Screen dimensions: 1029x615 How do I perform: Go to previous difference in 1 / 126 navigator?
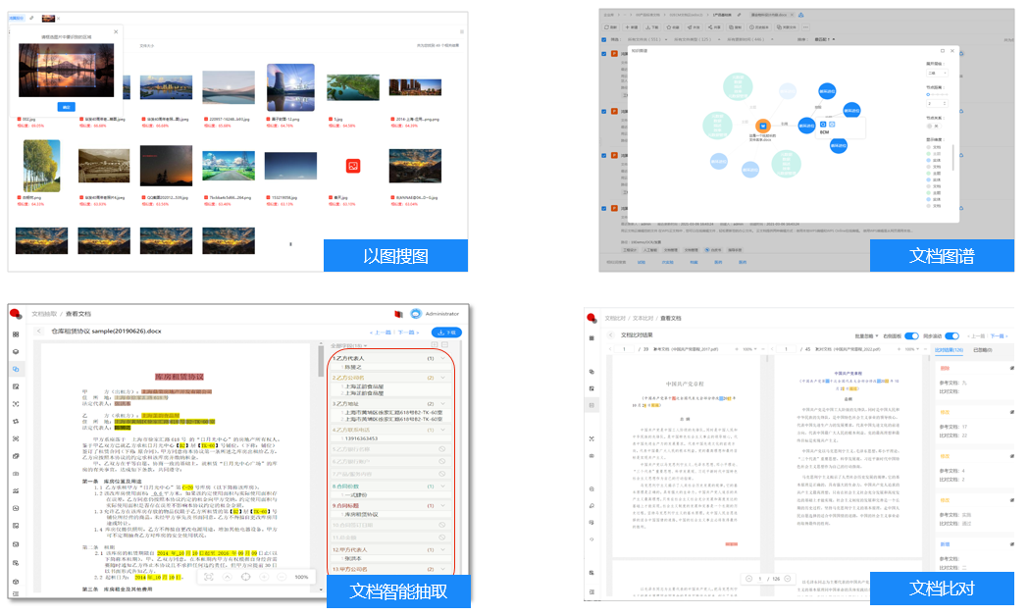[x=748, y=579]
